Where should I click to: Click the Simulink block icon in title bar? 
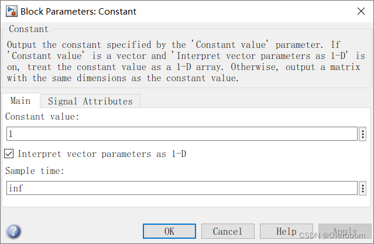click(12, 12)
